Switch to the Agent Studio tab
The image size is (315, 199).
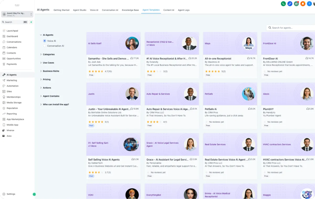tap(80, 10)
